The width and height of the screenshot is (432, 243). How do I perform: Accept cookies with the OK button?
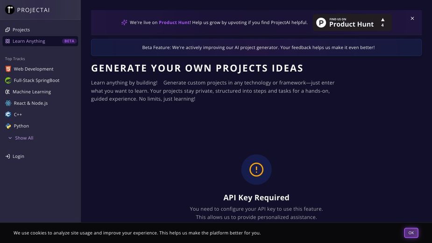pyautogui.click(x=411, y=233)
